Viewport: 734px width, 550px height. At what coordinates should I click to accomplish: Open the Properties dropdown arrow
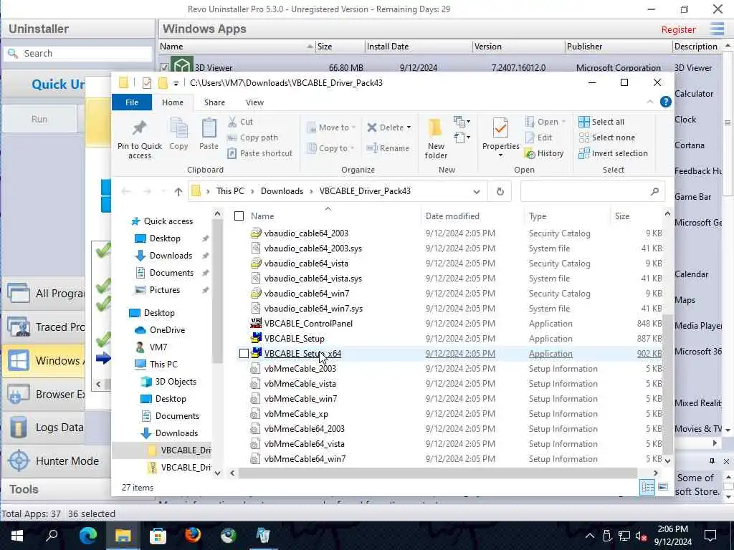(x=500, y=155)
